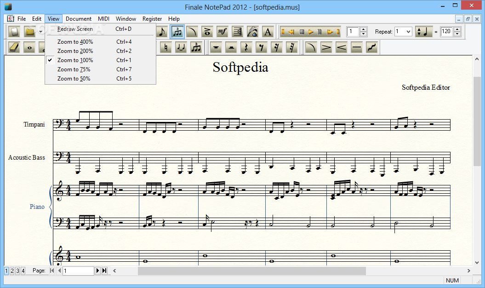Open the MIDI menu

(x=103, y=18)
